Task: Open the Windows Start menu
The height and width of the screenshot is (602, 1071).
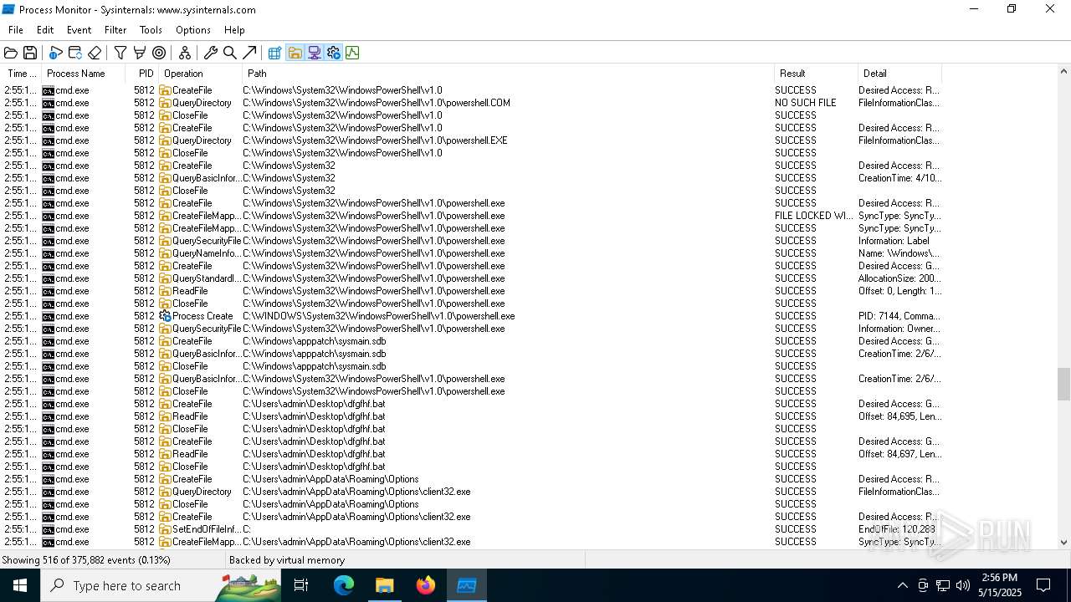Action: pyautogui.click(x=20, y=585)
